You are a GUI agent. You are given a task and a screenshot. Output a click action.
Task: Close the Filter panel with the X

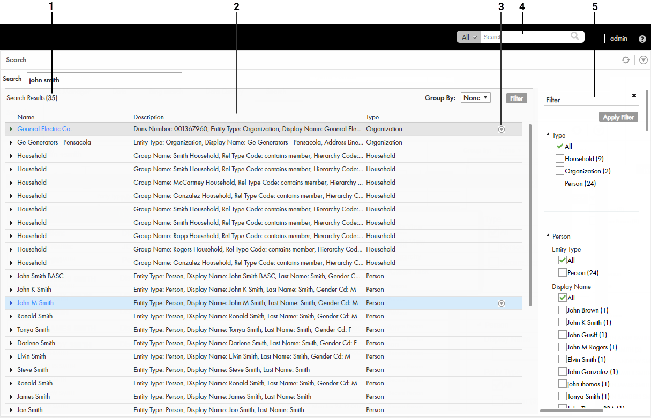pyautogui.click(x=634, y=95)
